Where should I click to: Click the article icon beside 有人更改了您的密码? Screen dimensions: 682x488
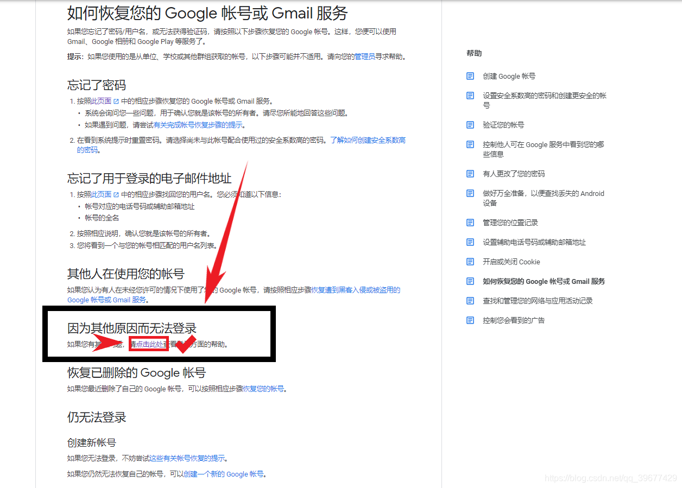(470, 174)
